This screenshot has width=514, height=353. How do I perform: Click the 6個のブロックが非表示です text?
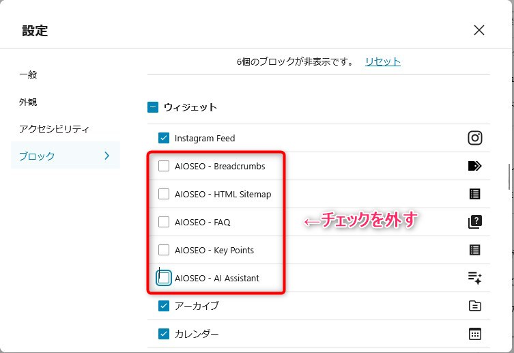[295, 61]
